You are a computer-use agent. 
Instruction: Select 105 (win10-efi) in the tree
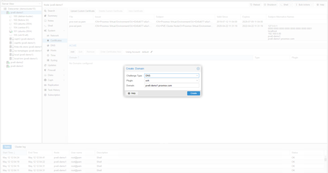pos(21,35)
